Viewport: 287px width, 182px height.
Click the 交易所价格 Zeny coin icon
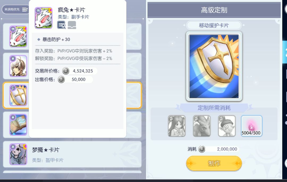point(66,71)
